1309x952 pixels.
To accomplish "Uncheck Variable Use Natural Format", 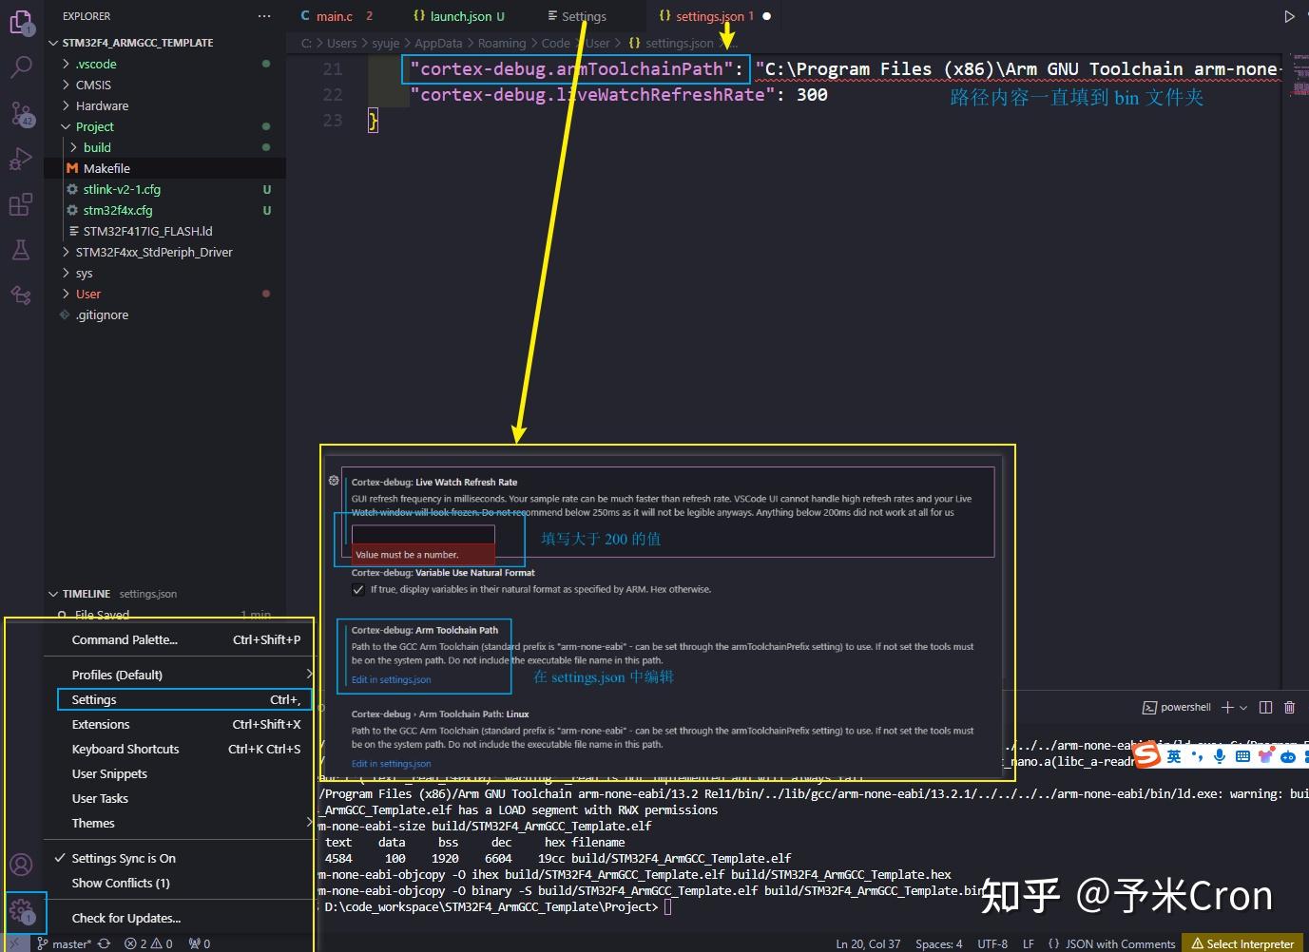I will coord(358,589).
